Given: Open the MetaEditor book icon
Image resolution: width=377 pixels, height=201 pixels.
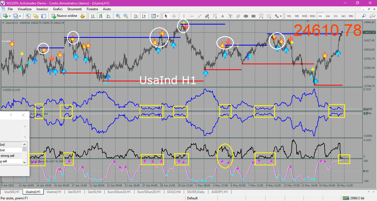Looking at the screenshot, I should pyautogui.click(x=83, y=16).
